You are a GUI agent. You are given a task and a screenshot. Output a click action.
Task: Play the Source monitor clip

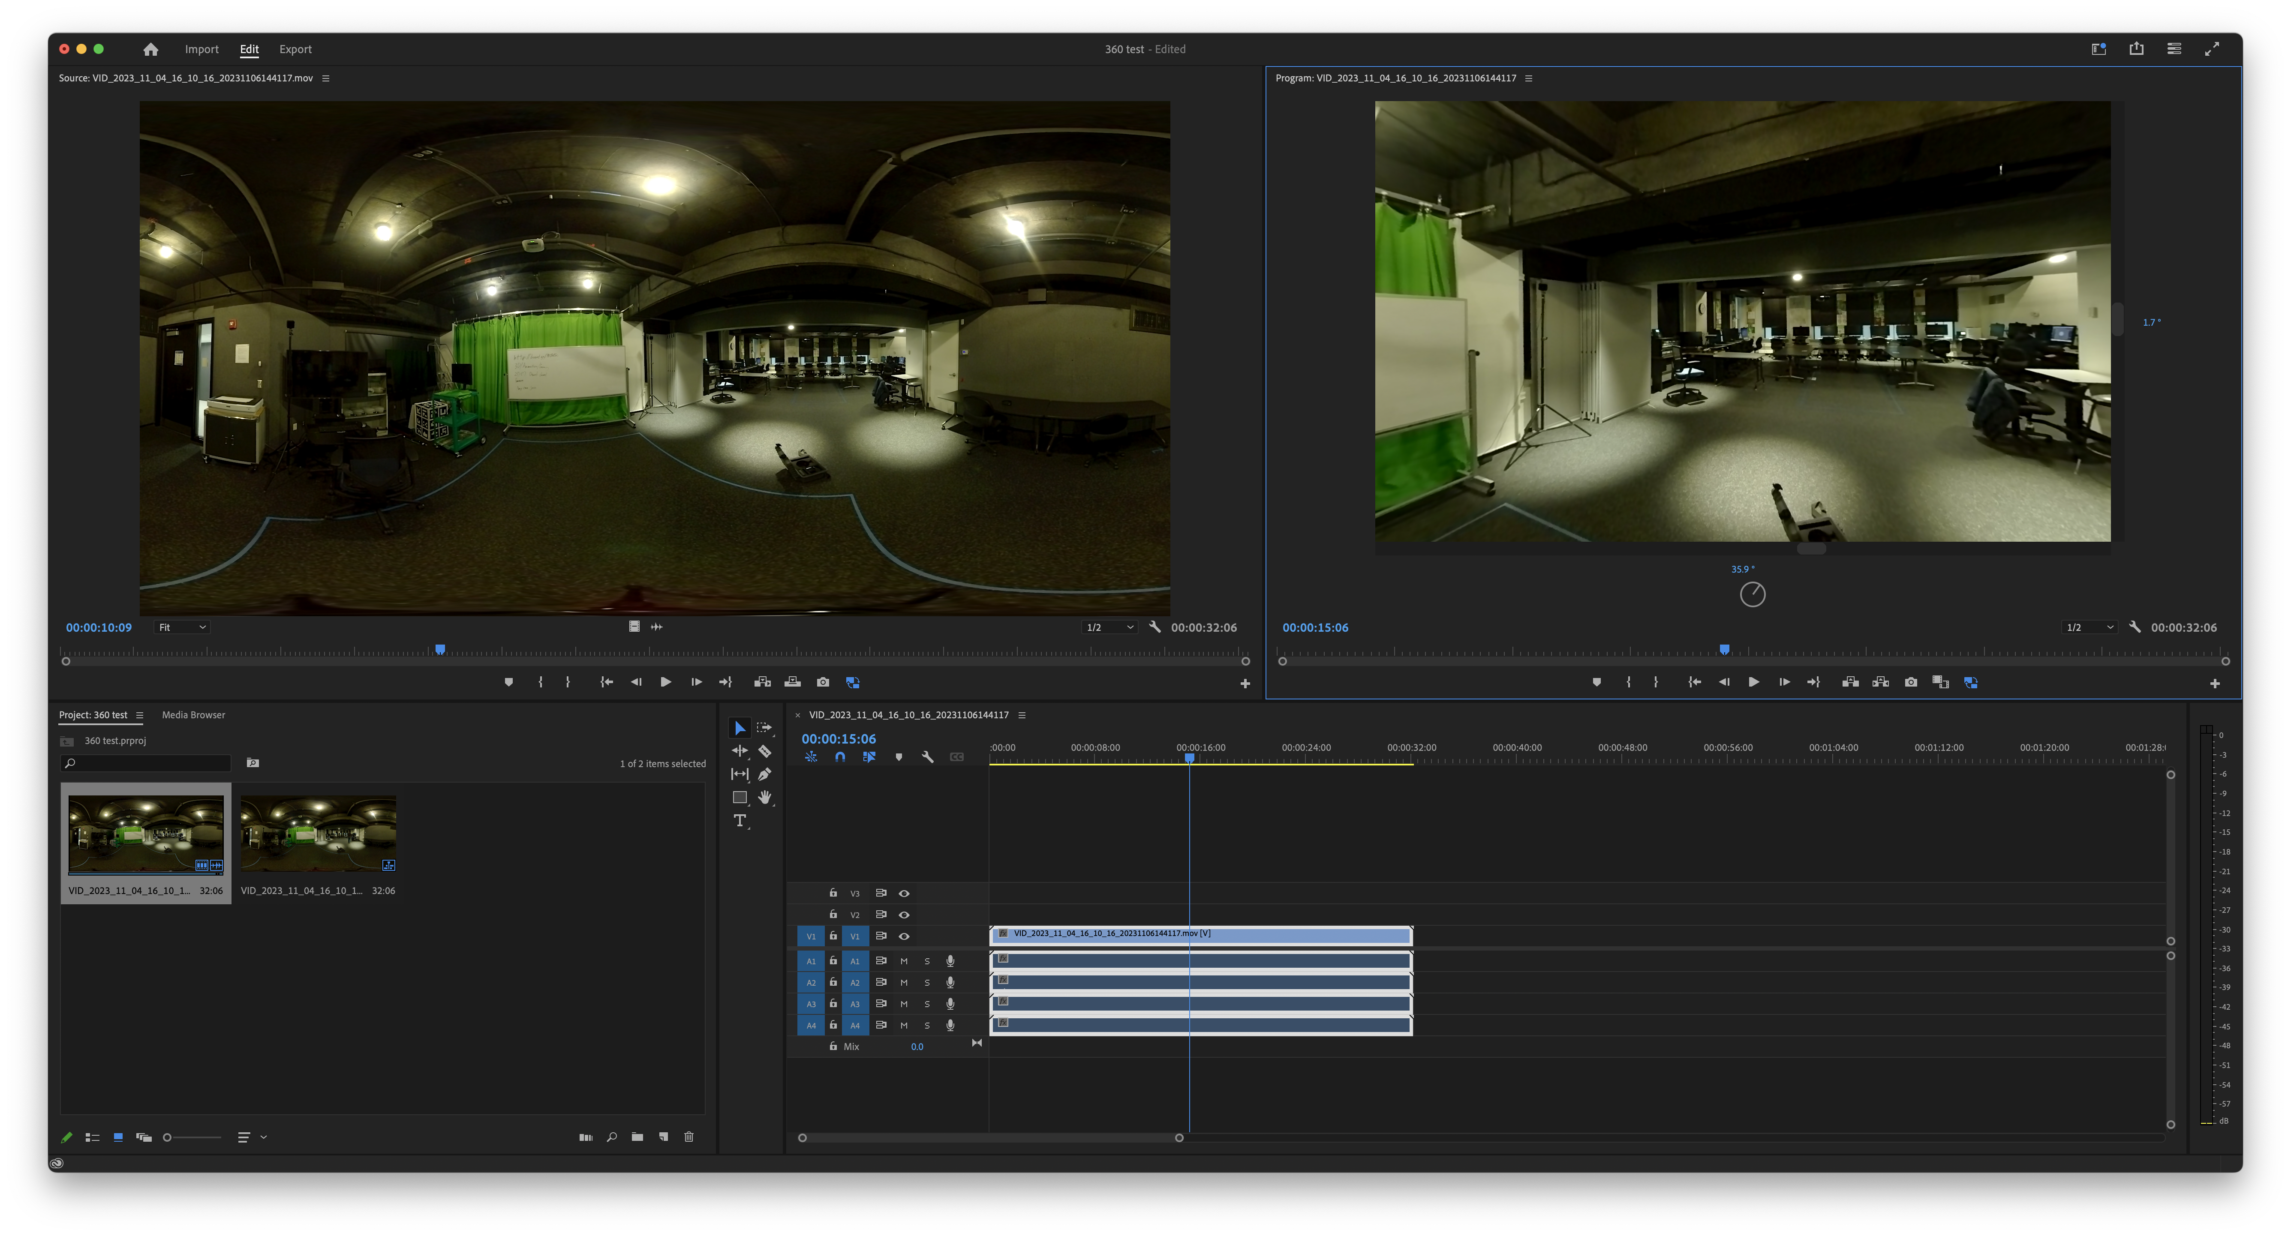(x=665, y=682)
